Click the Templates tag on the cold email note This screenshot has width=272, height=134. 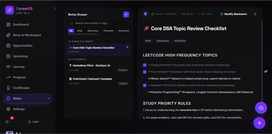click(123, 84)
